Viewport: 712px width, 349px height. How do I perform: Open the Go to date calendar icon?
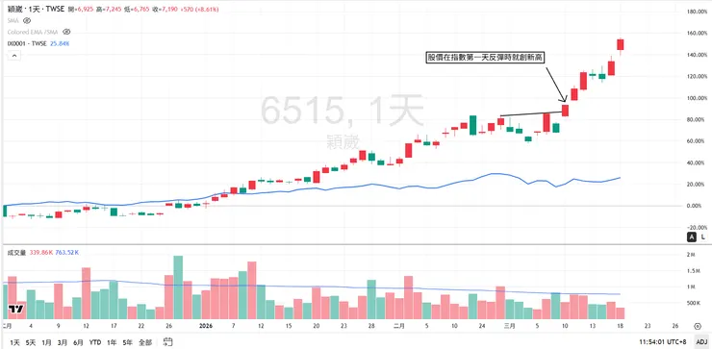coord(168,341)
